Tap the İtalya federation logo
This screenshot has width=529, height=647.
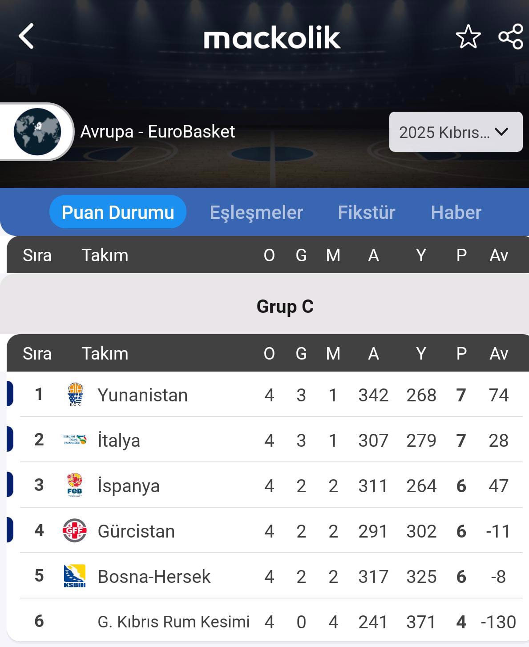[74, 440]
